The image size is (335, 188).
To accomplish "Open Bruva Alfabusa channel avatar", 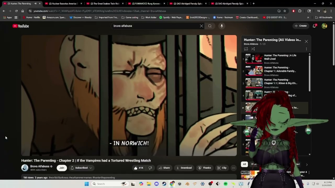I will [25, 168].
